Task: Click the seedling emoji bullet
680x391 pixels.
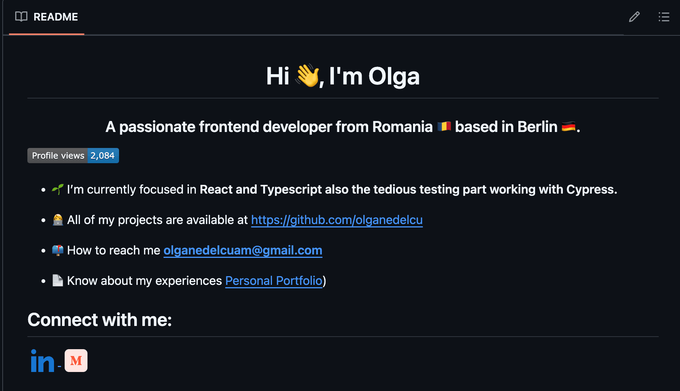Action: (x=58, y=189)
